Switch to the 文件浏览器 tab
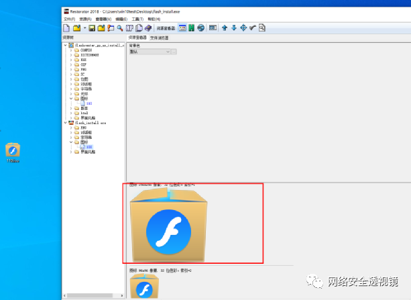 click(159, 38)
